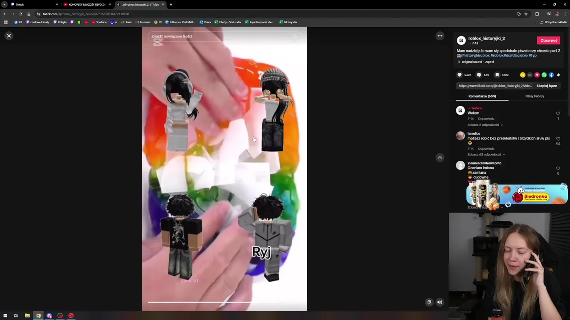Screen dimensions: 570x320
Task: Open comments via the speech bubble icon
Action: coord(479,75)
